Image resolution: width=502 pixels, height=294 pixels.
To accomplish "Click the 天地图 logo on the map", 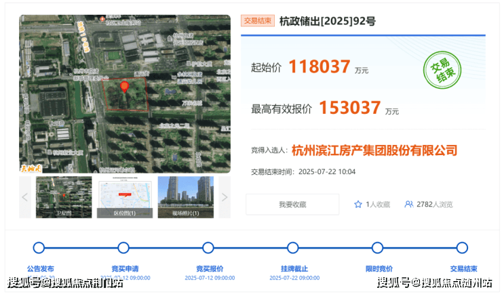I will [31, 167].
